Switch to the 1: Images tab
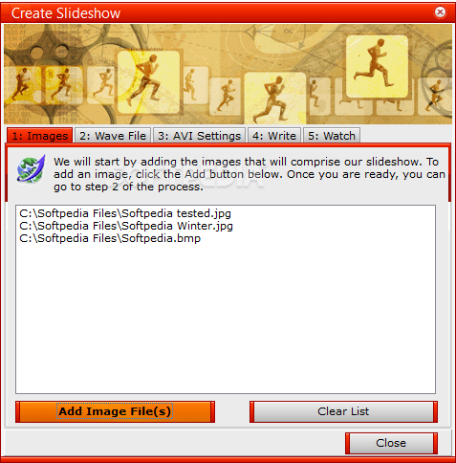Image resolution: width=456 pixels, height=463 pixels. [x=40, y=136]
